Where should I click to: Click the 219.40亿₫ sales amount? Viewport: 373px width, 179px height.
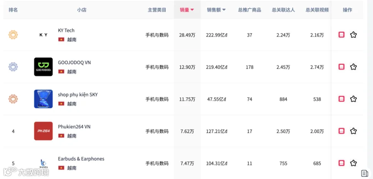(217, 67)
